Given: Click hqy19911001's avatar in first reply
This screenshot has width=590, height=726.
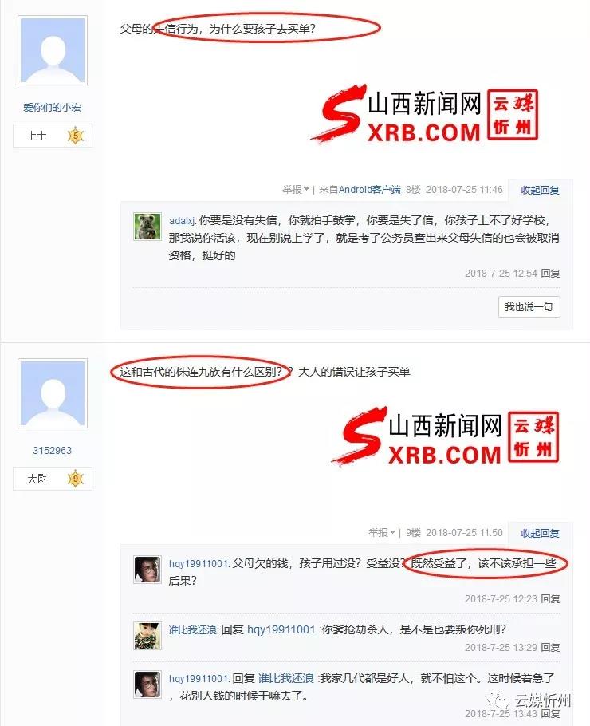Looking at the screenshot, I should coord(147,570).
